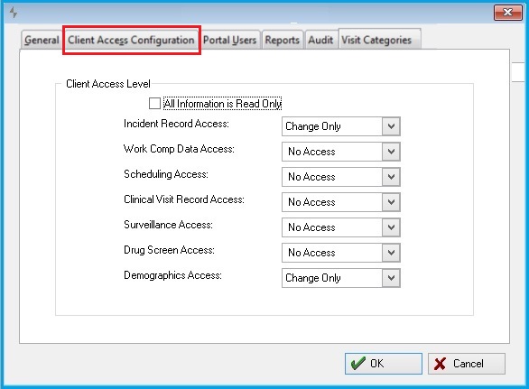The height and width of the screenshot is (389, 529).
Task: Enable All Information is Read Only checkbox
Action: pos(154,103)
